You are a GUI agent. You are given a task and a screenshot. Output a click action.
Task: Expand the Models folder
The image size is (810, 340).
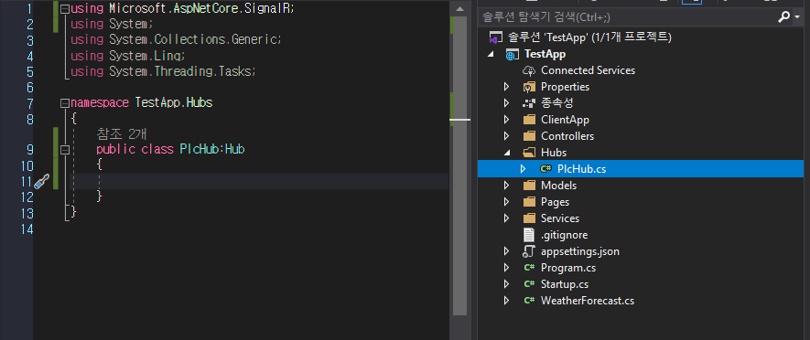[x=507, y=186]
